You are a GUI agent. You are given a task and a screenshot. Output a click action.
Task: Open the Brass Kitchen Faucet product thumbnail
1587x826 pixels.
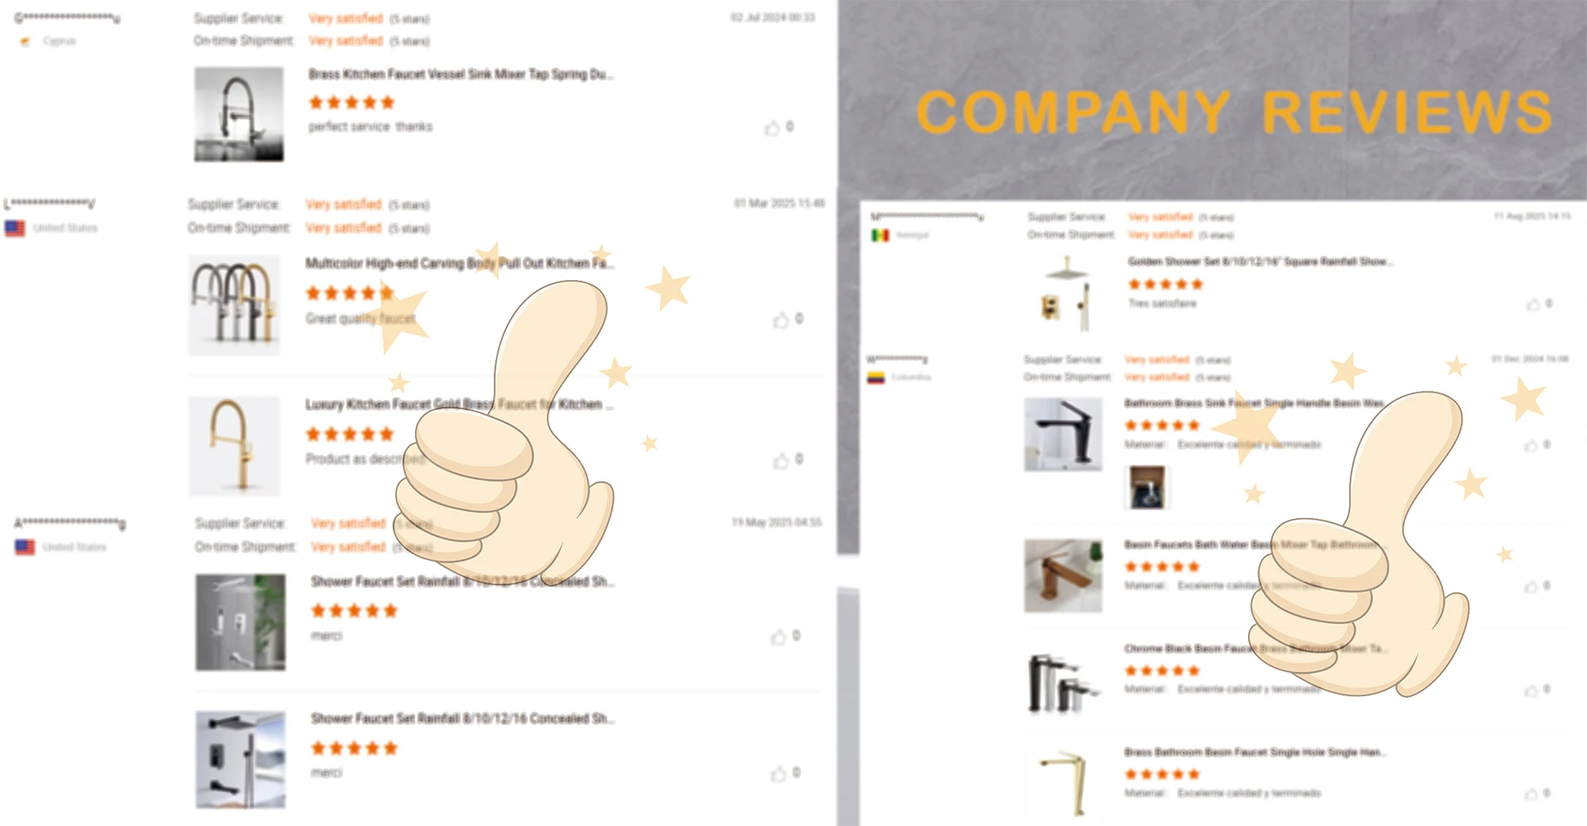239,114
